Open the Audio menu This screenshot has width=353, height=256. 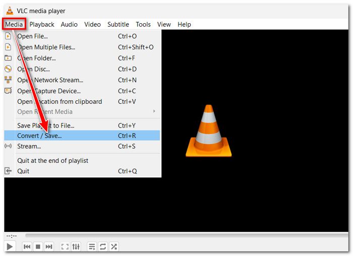click(69, 24)
